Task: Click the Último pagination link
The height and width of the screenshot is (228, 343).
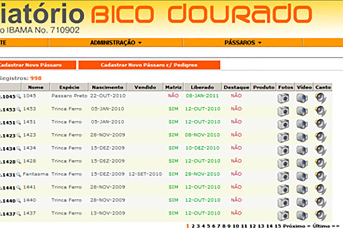Action: 321,226
